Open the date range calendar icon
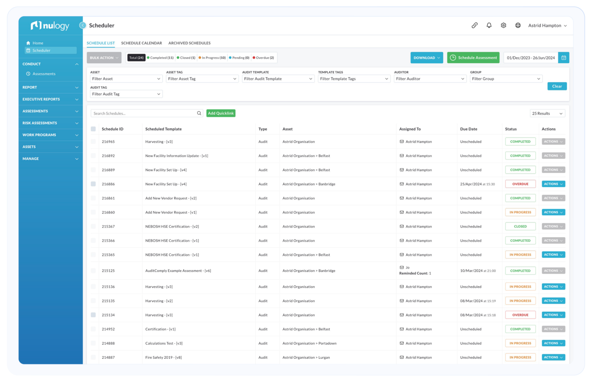The width and height of the screenshot is (592, 382). pos(563,58)
